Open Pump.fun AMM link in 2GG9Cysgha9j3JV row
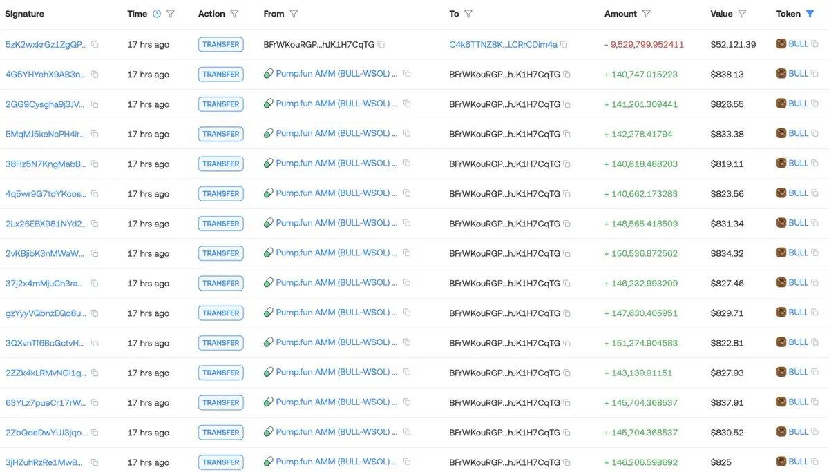The width and height of the screenshot is (829, 472). pyautogui.click(x=336, y=104)
